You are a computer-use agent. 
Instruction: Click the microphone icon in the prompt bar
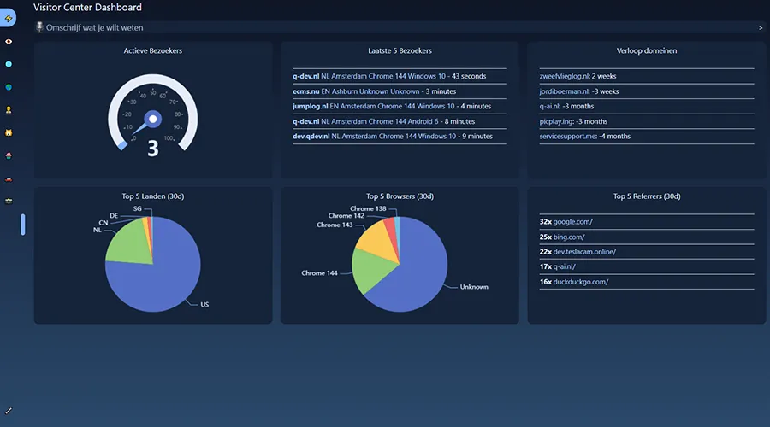39,27
